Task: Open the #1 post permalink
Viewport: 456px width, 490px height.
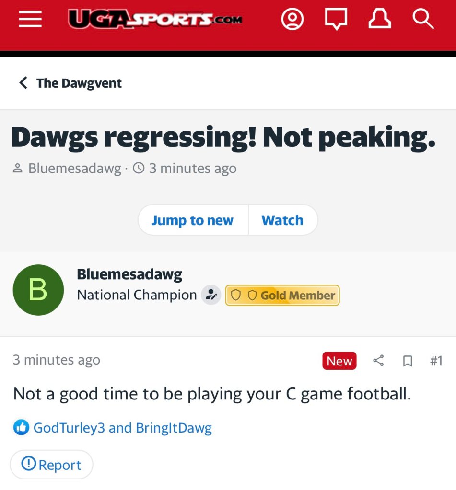Action: pos(436,361)
